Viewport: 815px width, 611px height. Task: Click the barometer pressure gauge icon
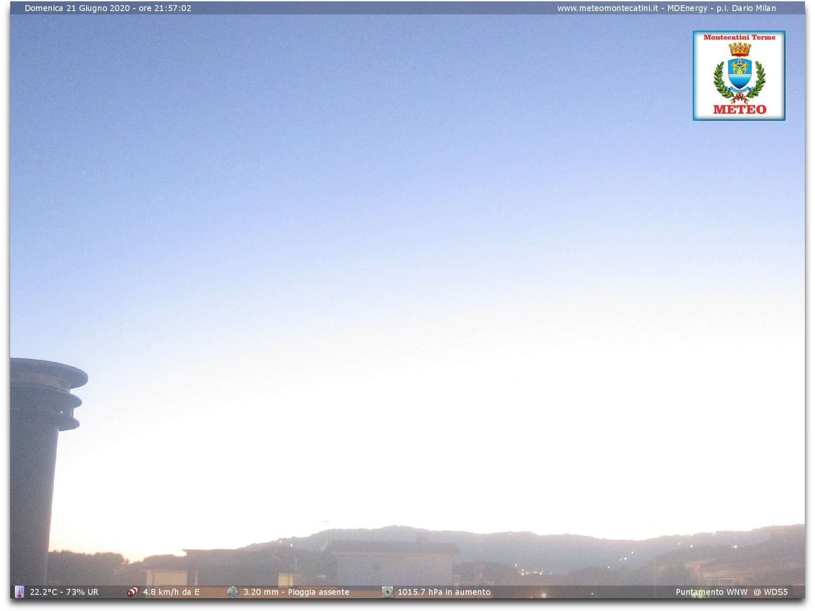coord(388,592)
